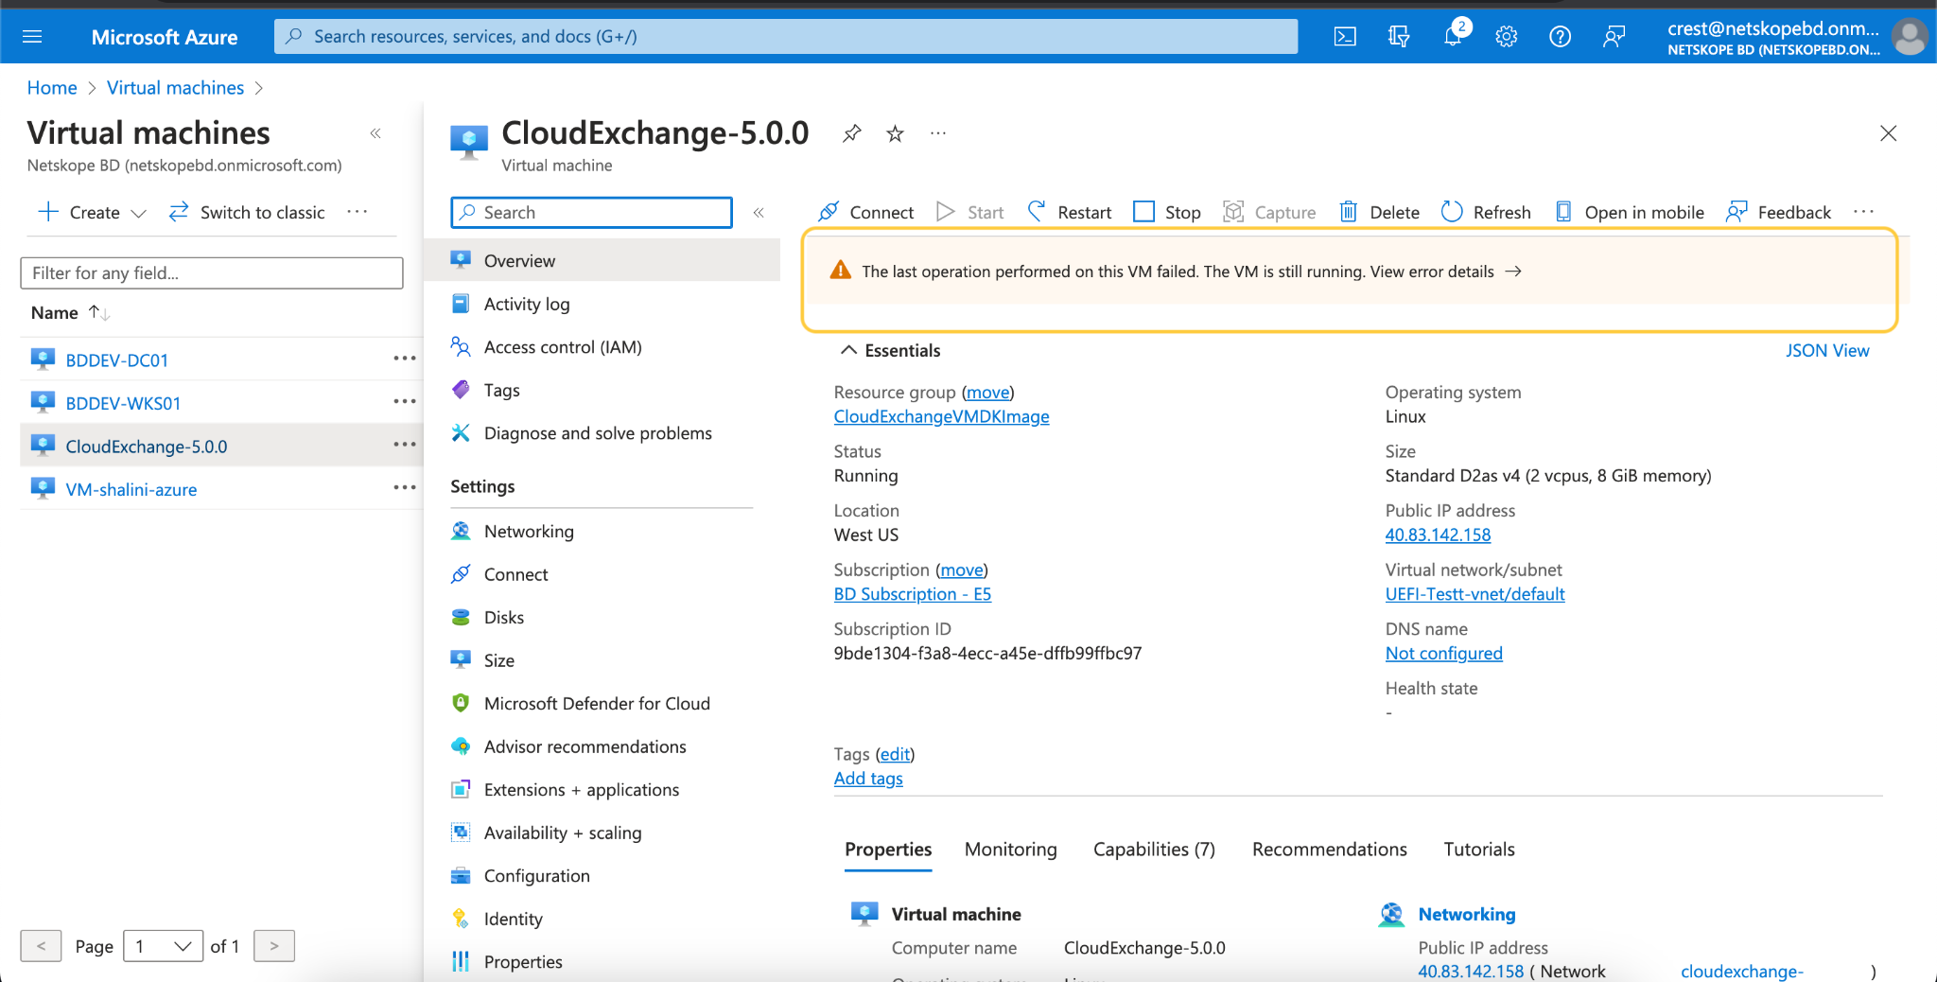Open toolbar overflow ellipsis after Feedback
This screenshot has width=1937, height=982.
pyautogui.click(x=1863, y=212)
